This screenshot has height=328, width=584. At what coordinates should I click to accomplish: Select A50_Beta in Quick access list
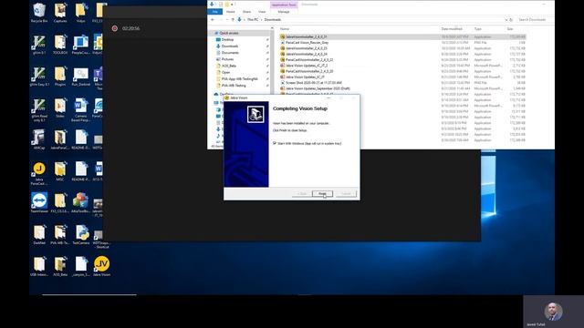click(229, 66)
